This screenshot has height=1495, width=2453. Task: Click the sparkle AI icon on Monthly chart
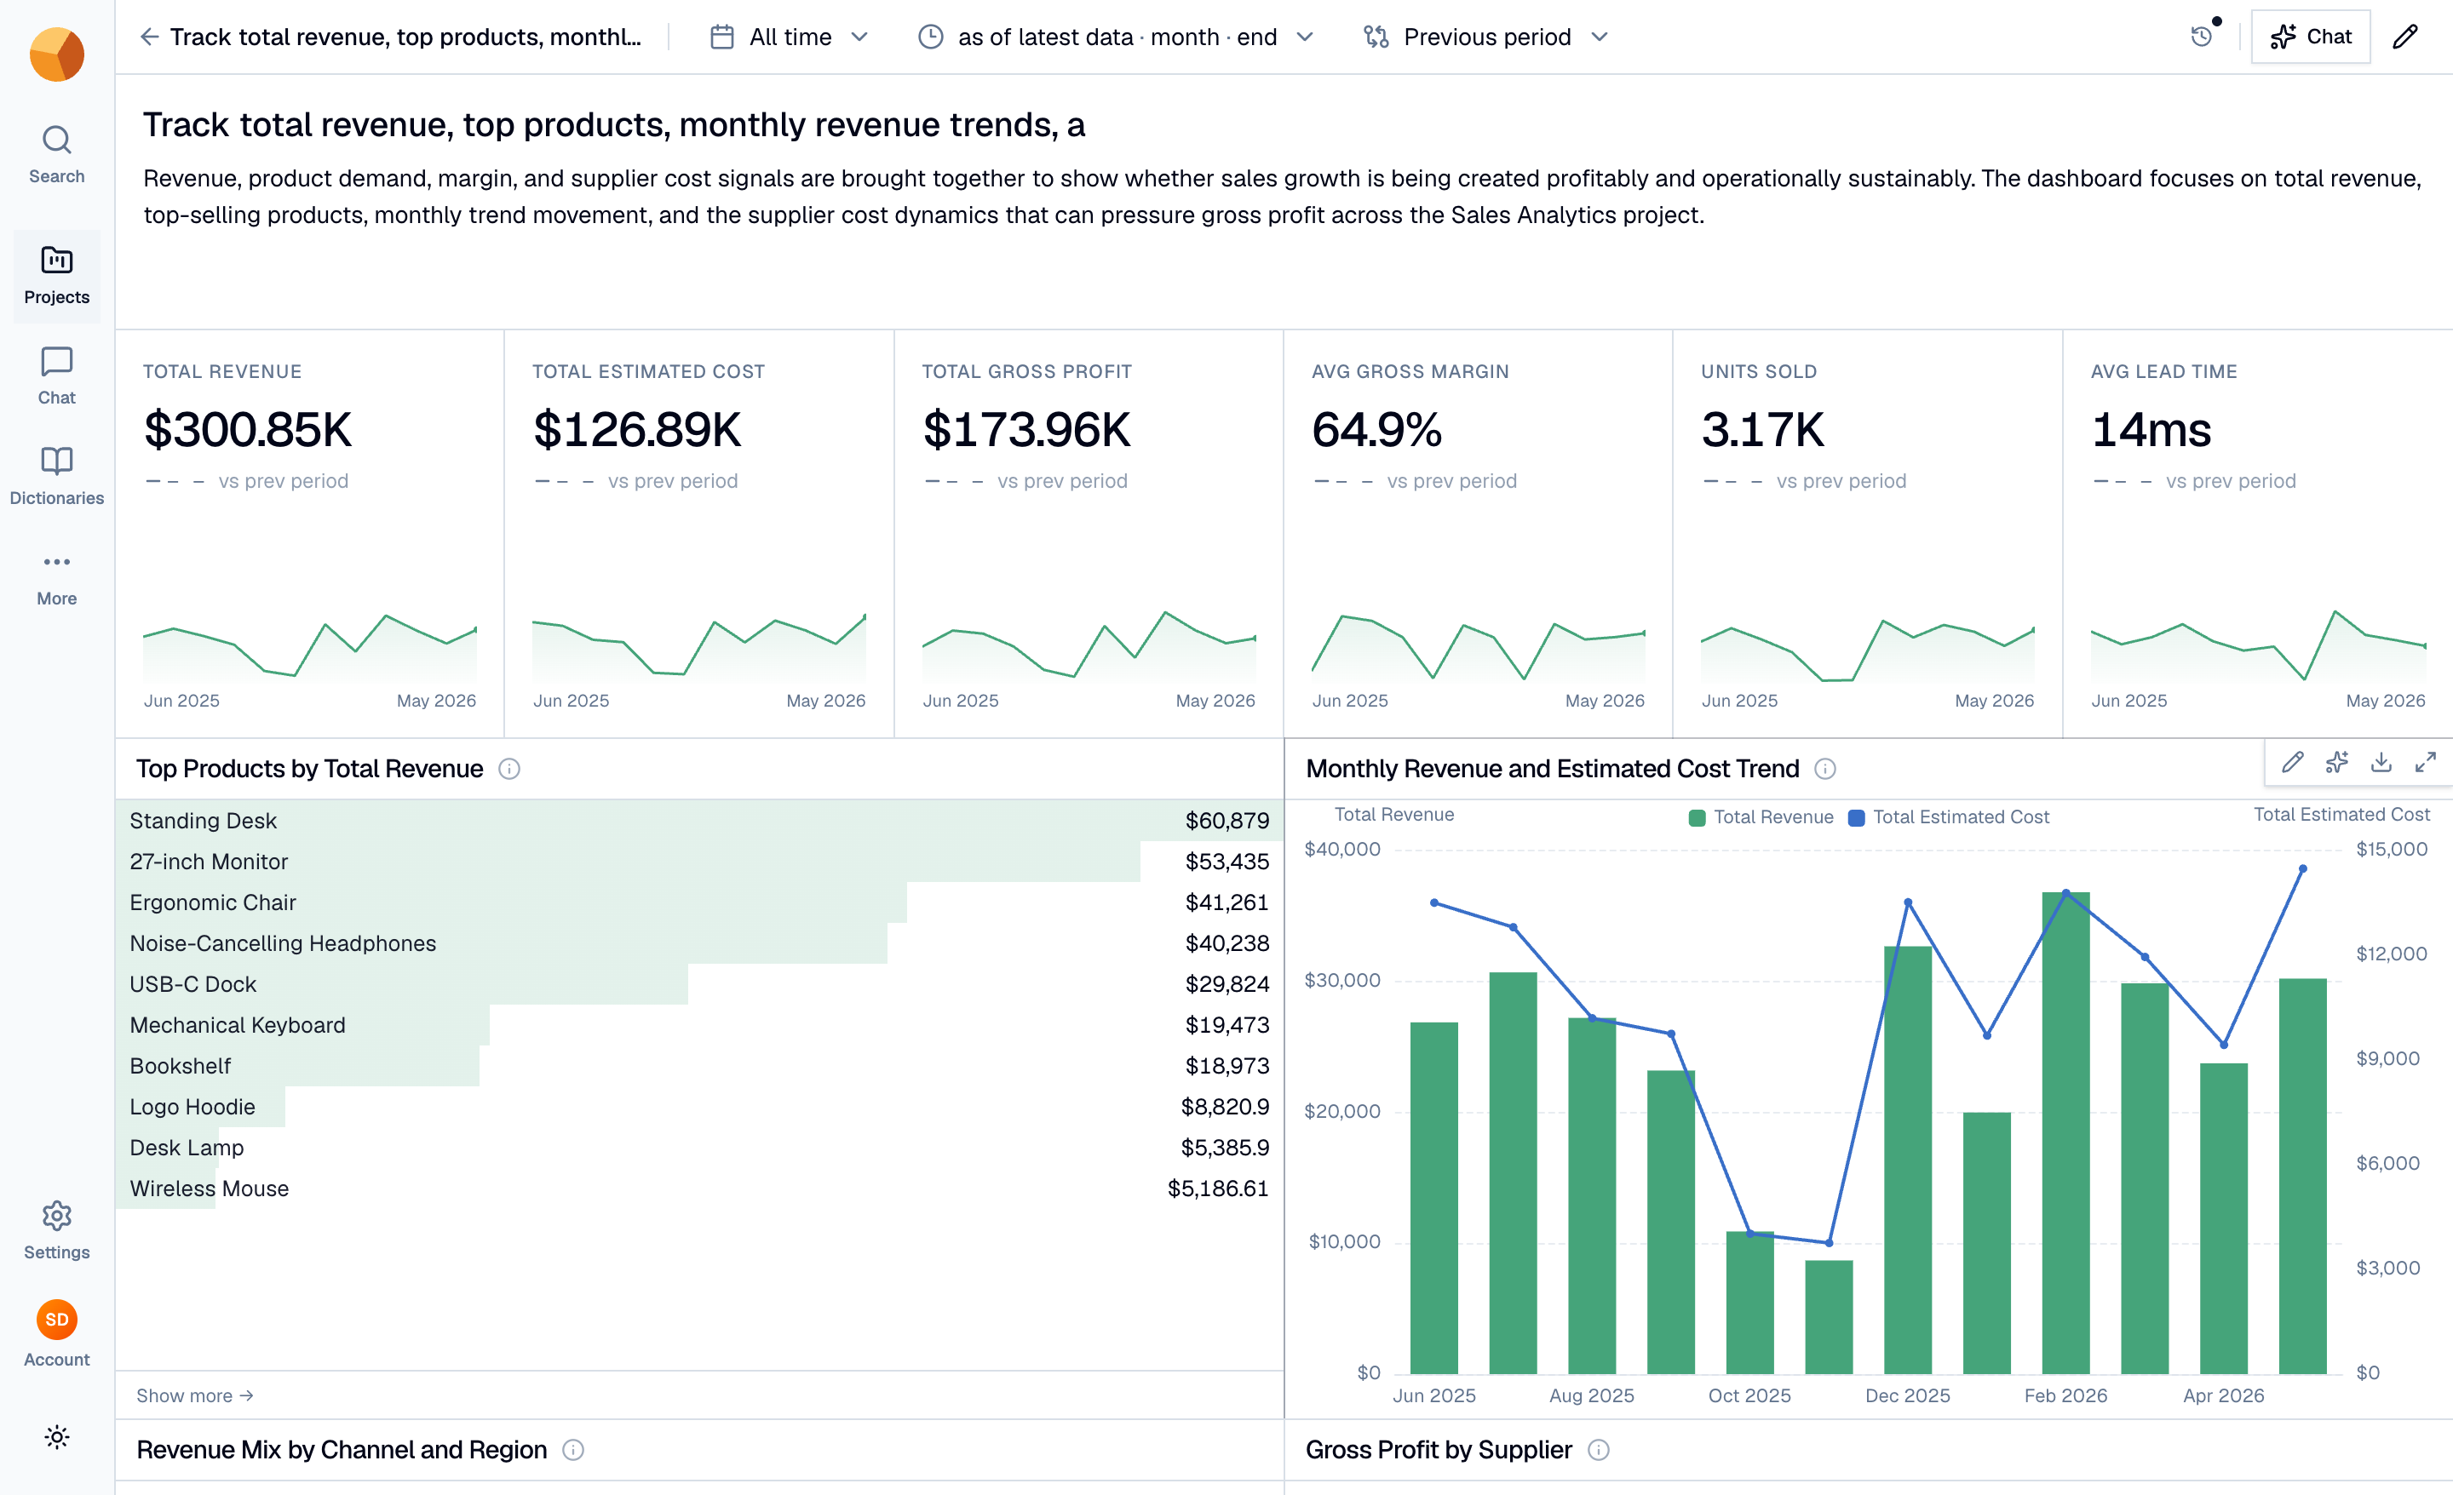click(2336, 763)
